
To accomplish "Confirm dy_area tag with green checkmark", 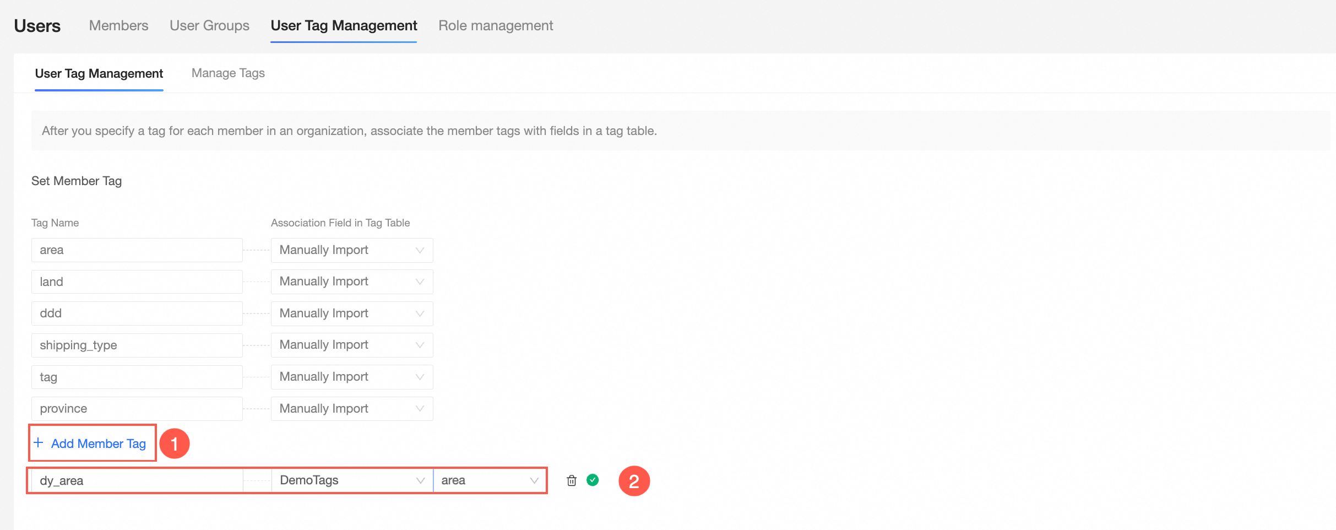I will (593, 480).
